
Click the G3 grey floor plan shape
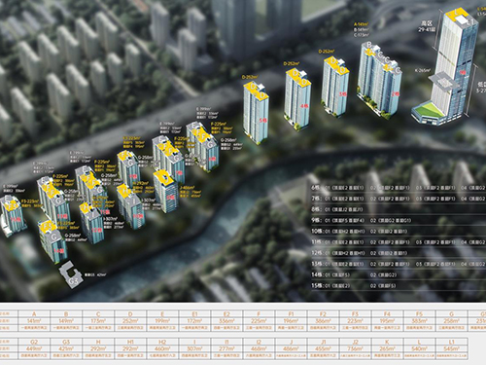click(x=70, y=274)
